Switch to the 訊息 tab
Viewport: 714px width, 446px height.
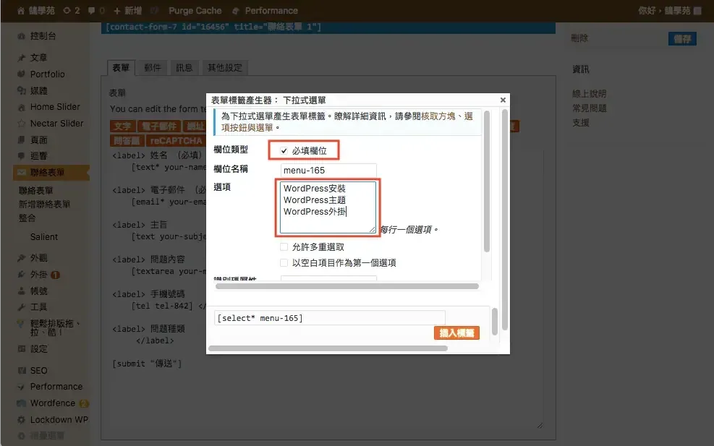click(184, 68)
